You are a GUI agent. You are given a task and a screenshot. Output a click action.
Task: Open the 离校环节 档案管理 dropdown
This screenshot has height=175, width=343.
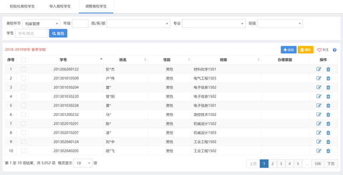[x=39, y=24]
